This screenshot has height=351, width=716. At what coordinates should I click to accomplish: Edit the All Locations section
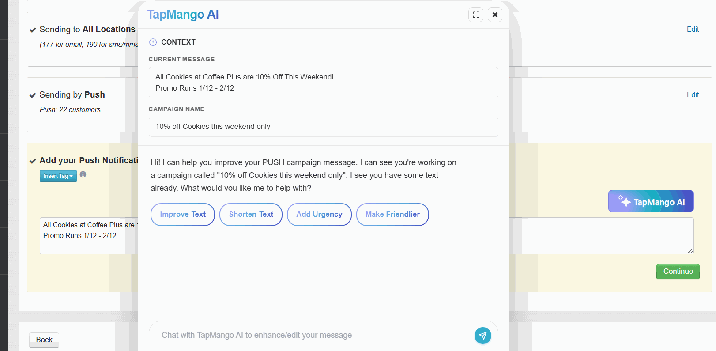[x=693, y=29]
